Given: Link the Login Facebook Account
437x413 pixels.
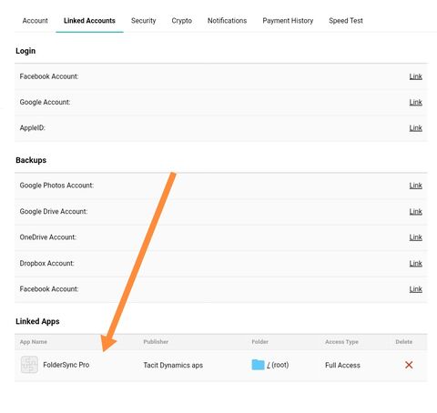Looking at the screenshot, I should pyautogui.click(x=415, y=76).
